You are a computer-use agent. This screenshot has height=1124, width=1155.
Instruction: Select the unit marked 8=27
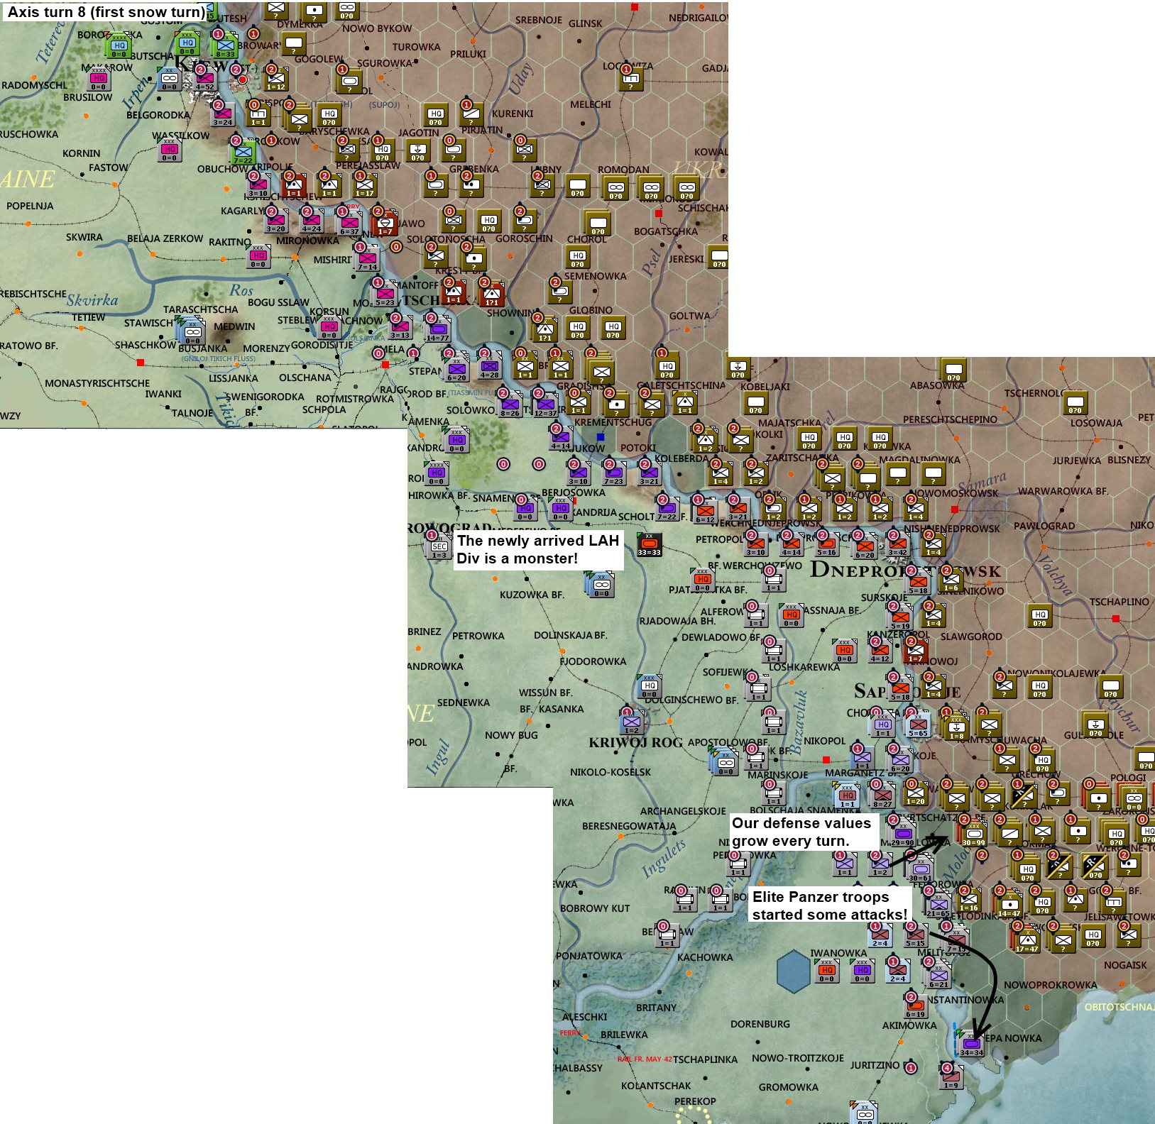tap(883, 796)
